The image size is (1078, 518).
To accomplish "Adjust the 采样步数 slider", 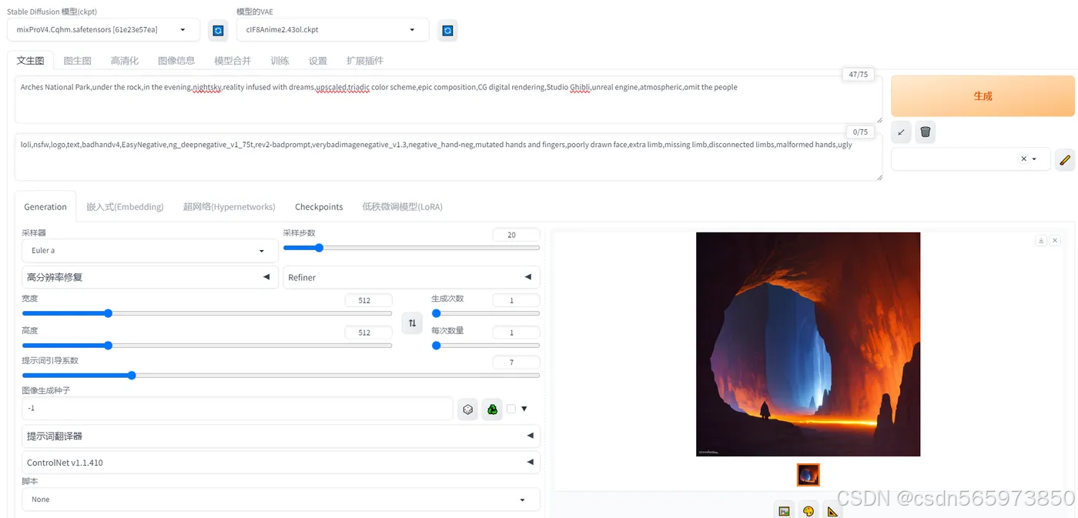I will pyautogui.click(x=411, y=248).
